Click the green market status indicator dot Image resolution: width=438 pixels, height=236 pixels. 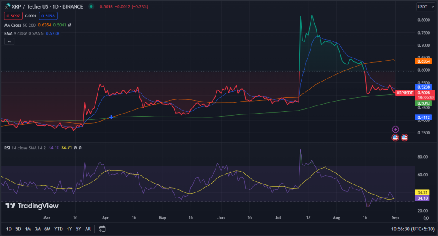91,7
